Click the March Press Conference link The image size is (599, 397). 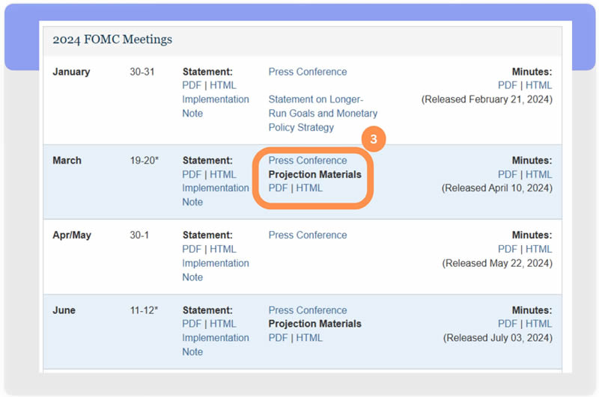click(x=308, y=160)
